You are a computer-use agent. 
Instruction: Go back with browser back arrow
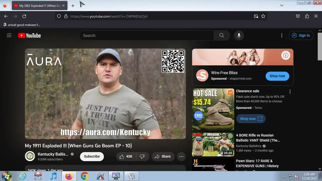tap(6, 16)
